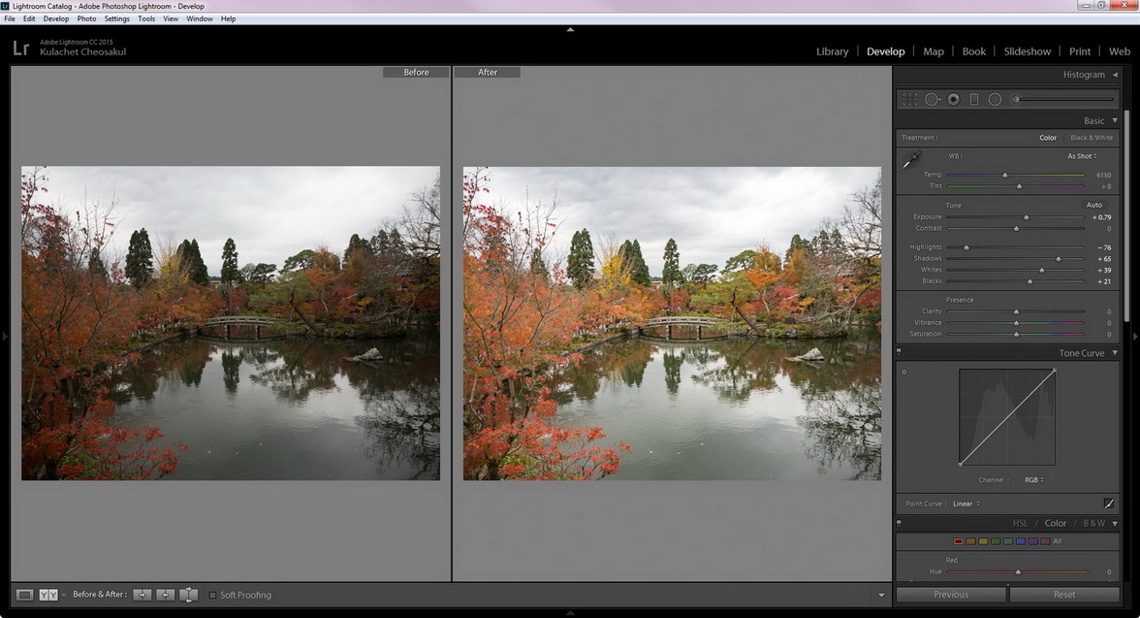Click the After photo preview
The height and width of the screenshot is (618, 1140).
pos(672,323)
